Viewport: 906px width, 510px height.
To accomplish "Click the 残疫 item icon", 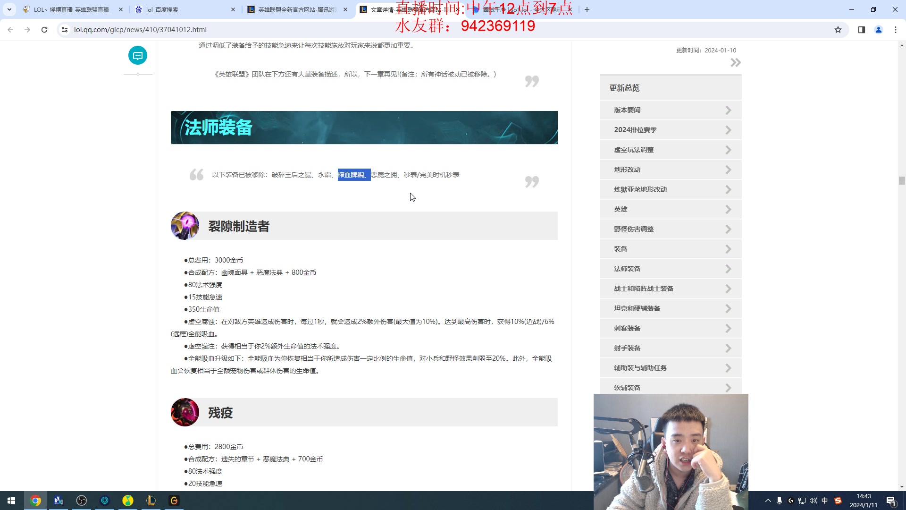I will click(x=185, y=412).
